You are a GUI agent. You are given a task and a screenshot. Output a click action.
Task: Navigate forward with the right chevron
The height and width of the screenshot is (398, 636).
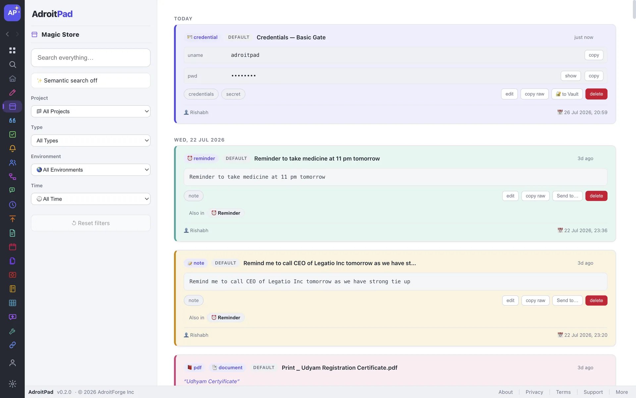[x=17, y=34]
